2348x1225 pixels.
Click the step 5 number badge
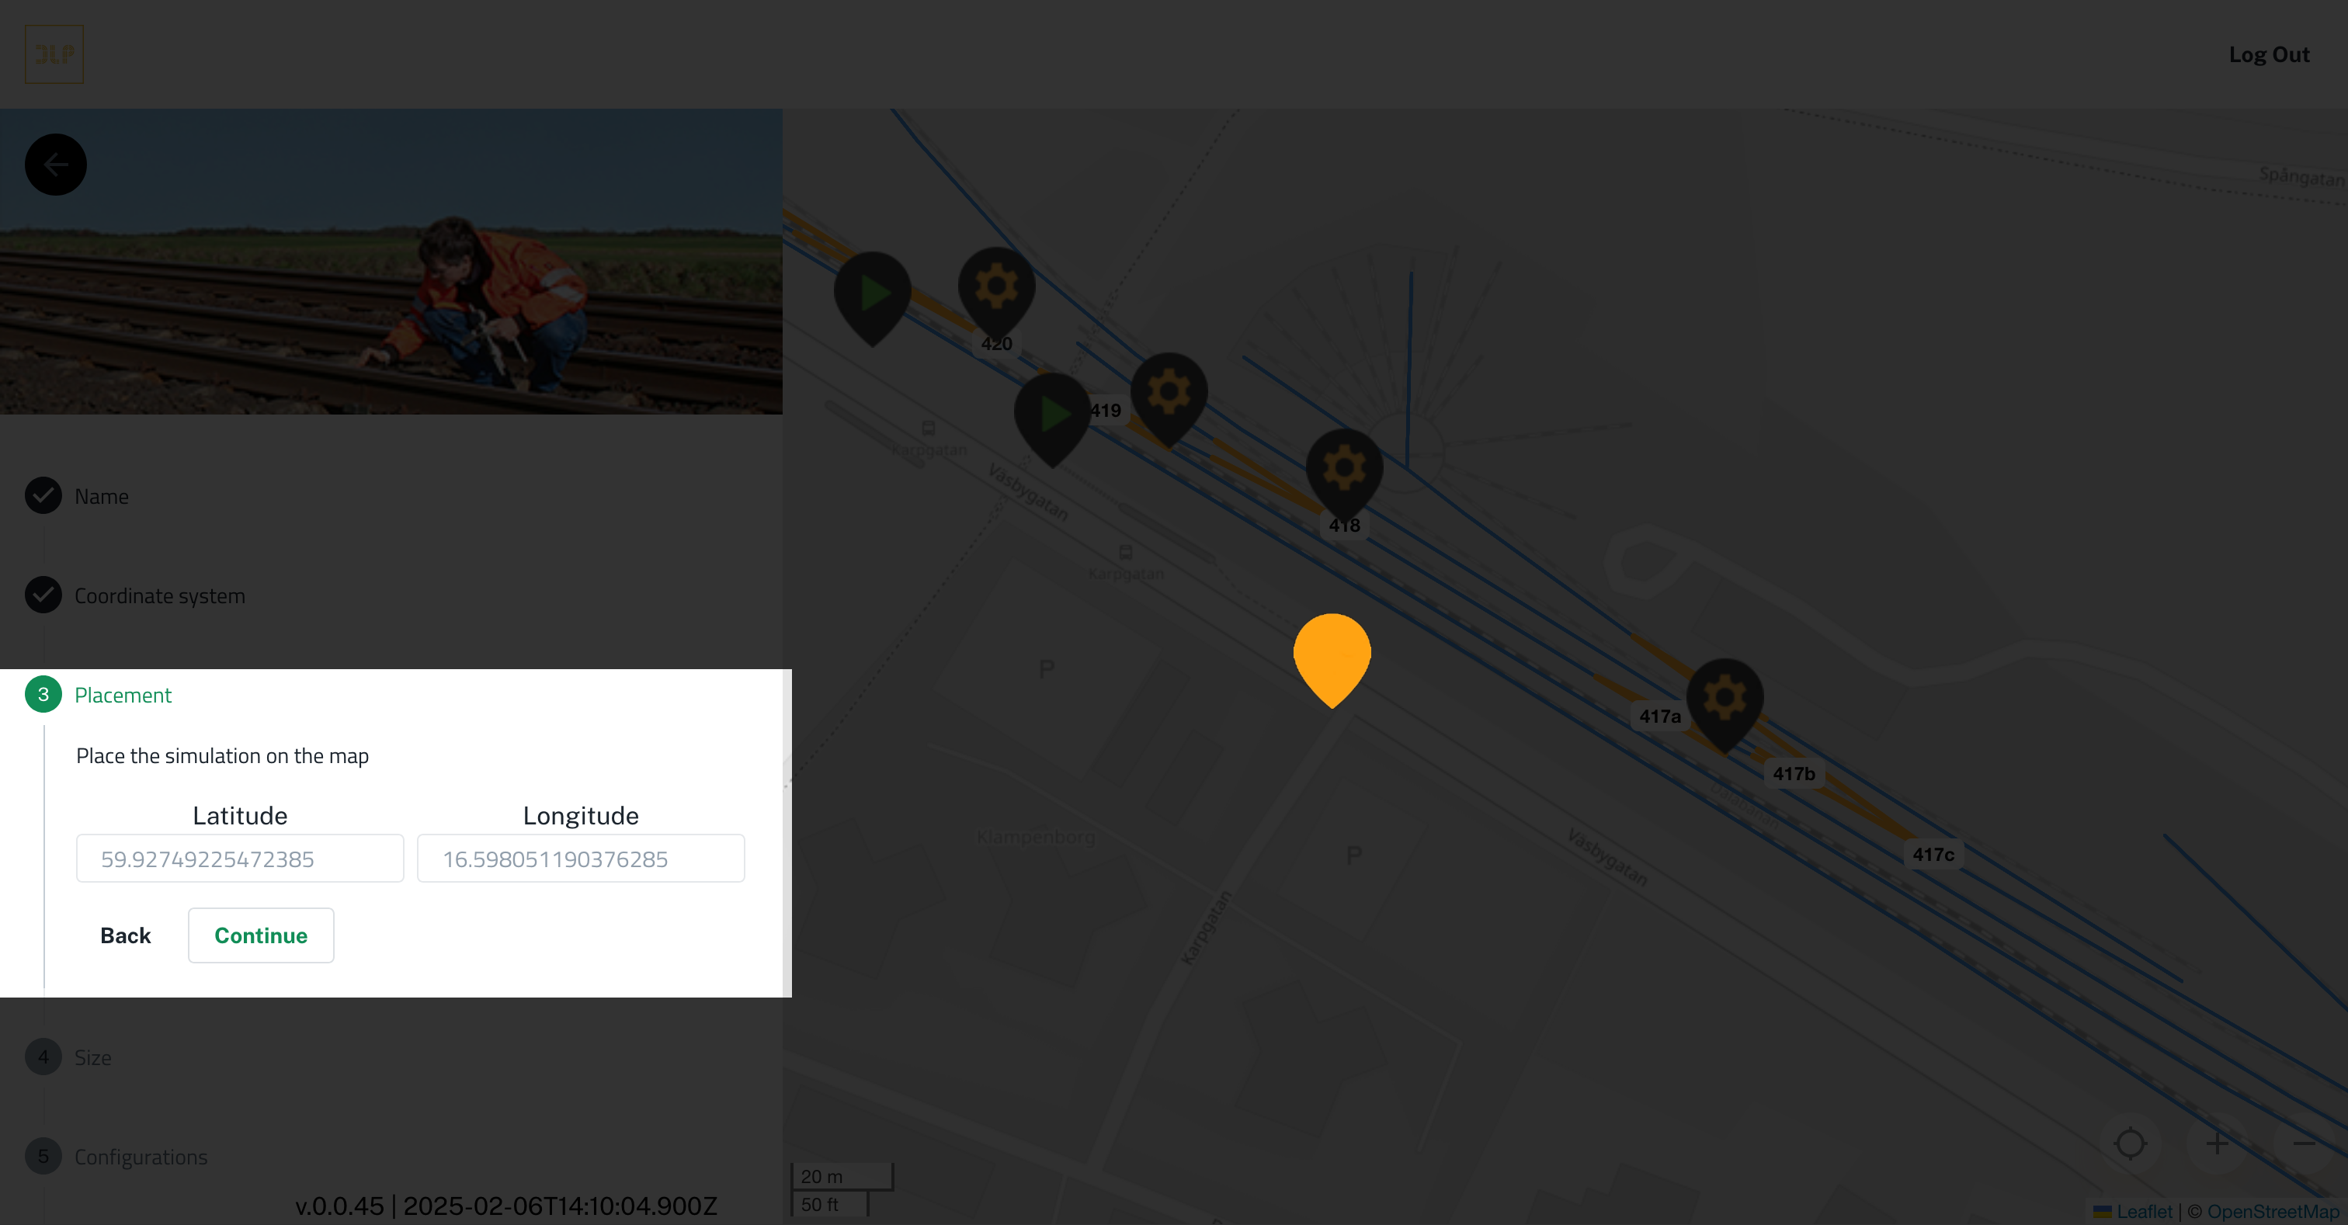[x=43, y=1156]
